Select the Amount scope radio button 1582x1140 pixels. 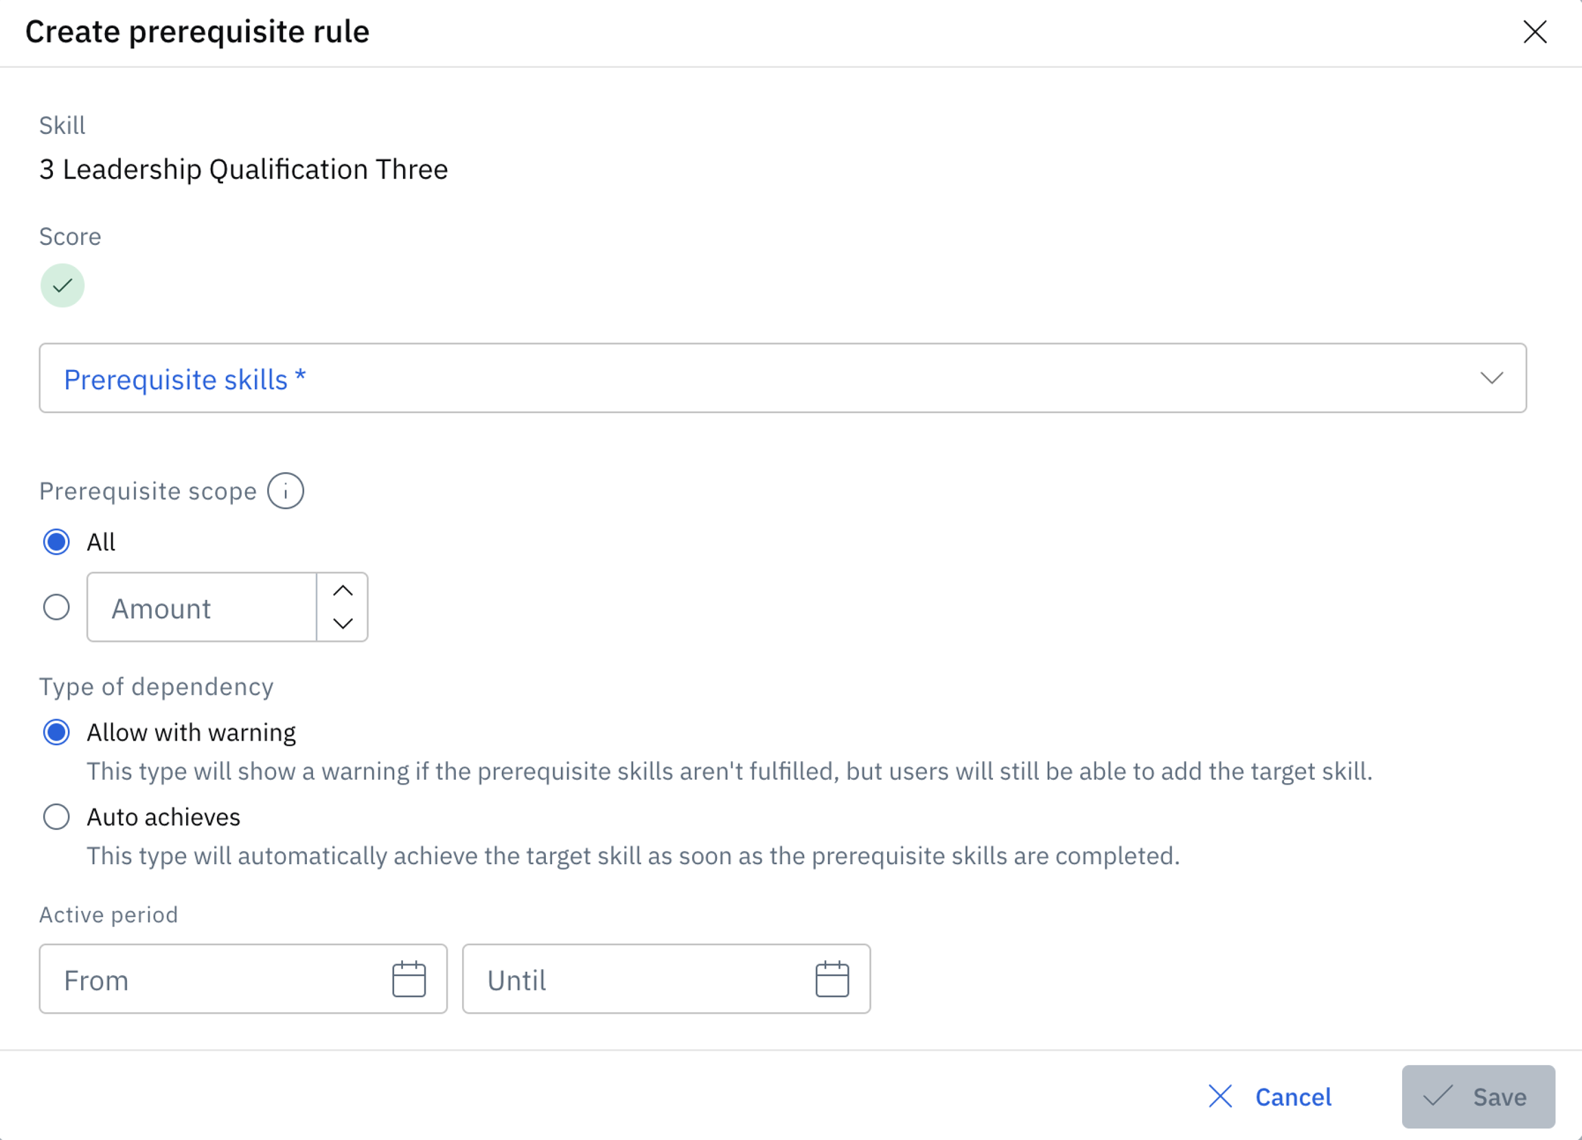tap(56, 607)
